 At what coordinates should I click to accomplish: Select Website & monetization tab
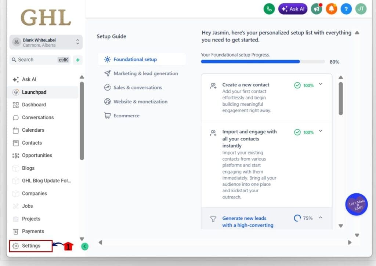(142, 102)
